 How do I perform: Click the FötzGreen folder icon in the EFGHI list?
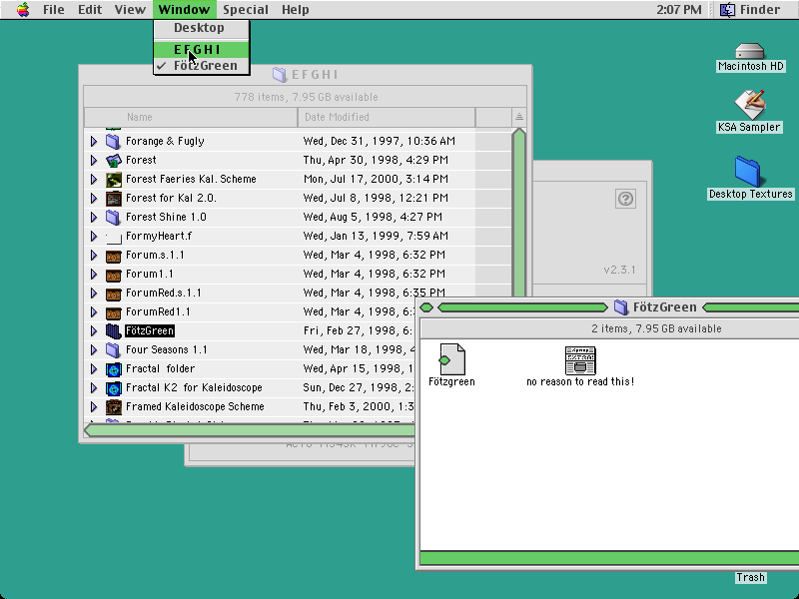click(x=113, y=331)
